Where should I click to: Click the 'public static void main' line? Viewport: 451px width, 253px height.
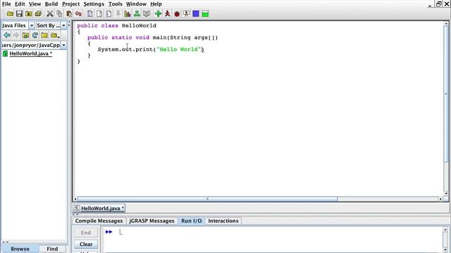(x=152, y=37)
